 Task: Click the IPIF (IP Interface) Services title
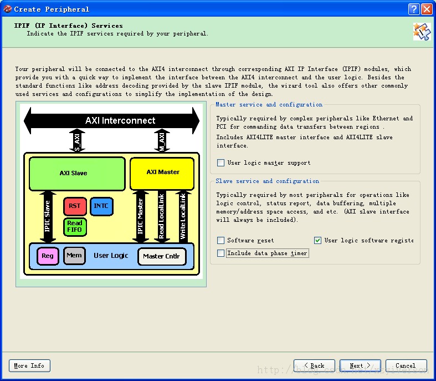point(68,26)
